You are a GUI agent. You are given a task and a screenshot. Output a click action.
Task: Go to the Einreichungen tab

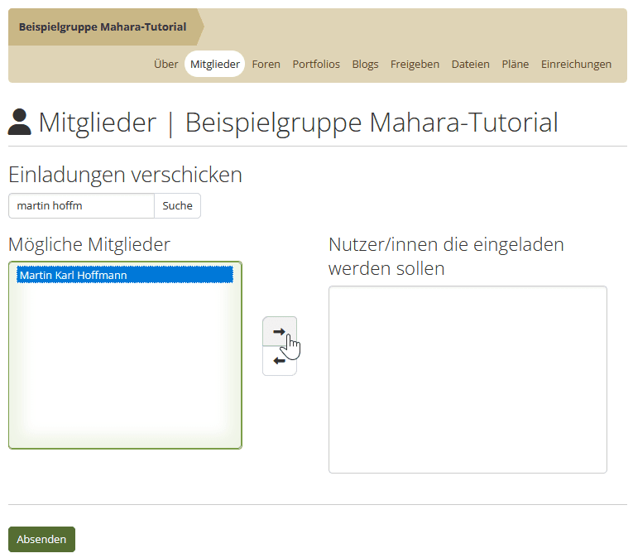[x=576, y=64]
